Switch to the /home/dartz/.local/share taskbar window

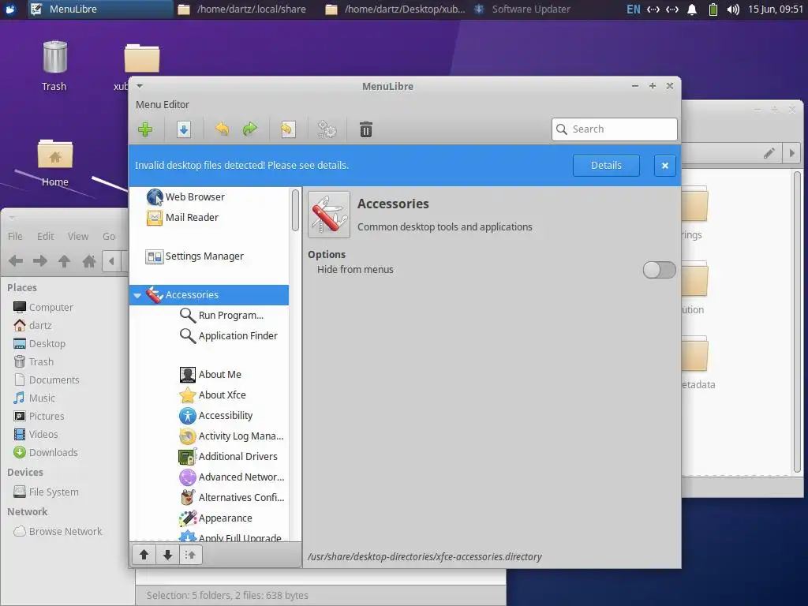click(242, 9)
